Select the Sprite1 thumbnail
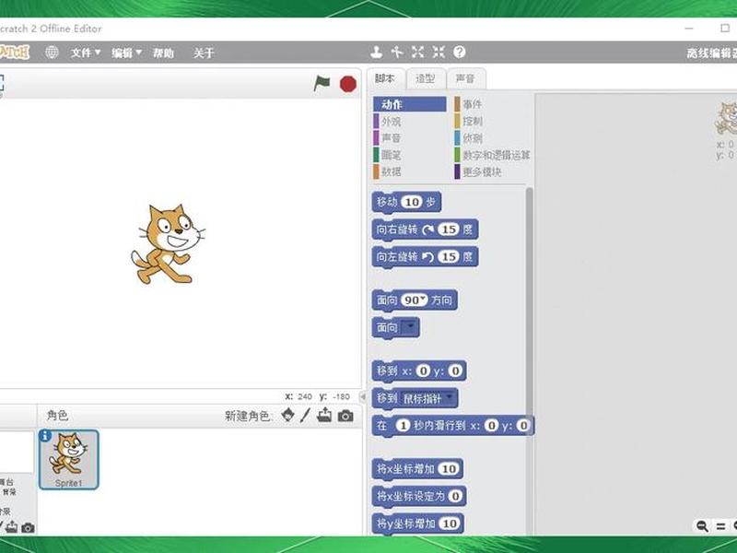The height and width of the screenshot is (553, 737). pos(68,459)
